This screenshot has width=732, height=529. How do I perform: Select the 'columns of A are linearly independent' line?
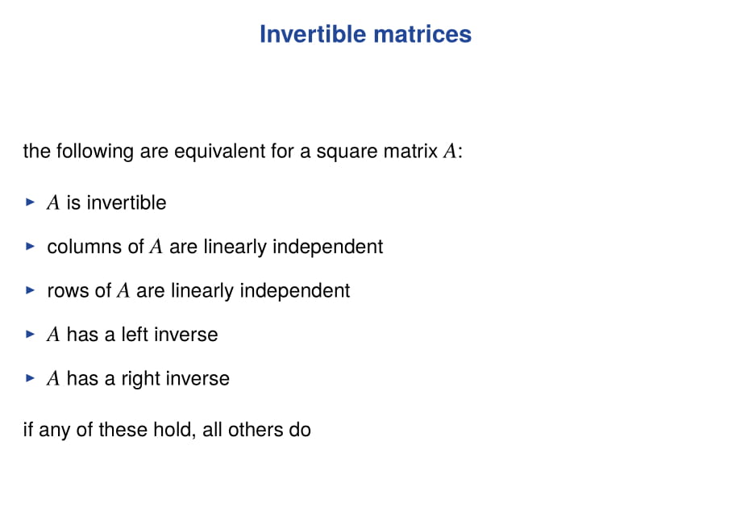point(214,247)
